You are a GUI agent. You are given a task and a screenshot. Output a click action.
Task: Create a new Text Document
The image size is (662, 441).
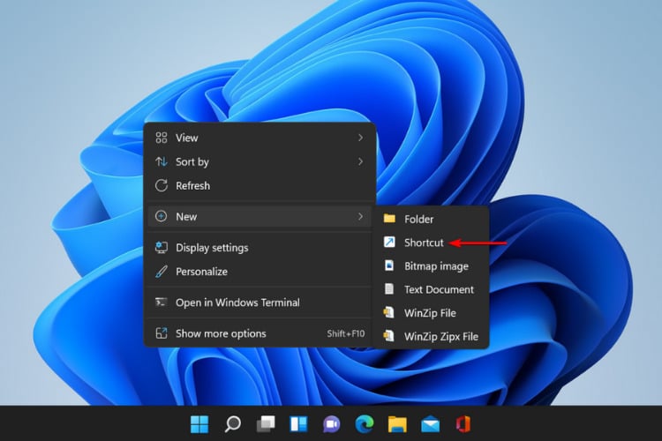pos(432,289)
